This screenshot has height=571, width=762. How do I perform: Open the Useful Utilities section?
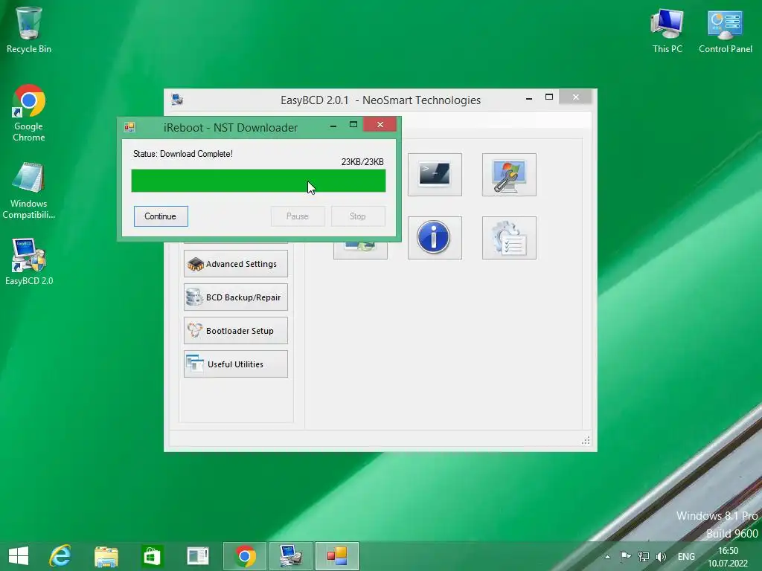(236, 364)
